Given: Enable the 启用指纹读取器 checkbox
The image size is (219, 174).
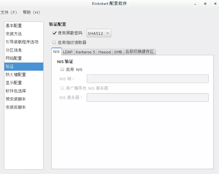Looking at the screenshot, I should click(x=54, y=43).
